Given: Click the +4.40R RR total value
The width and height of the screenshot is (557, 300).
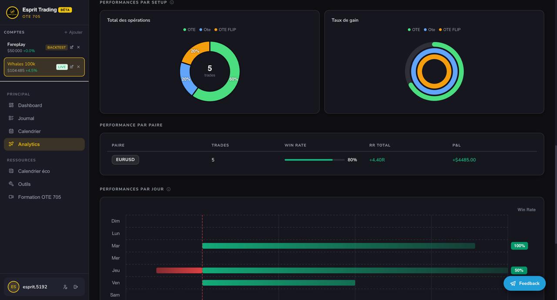Looking at the screenshot, I should (377, 160).
